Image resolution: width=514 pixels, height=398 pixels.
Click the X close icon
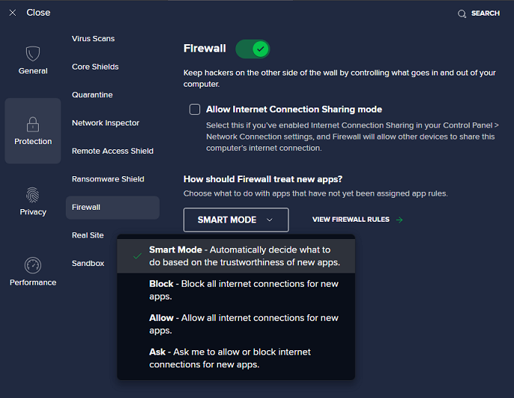[x=13, y=13]
